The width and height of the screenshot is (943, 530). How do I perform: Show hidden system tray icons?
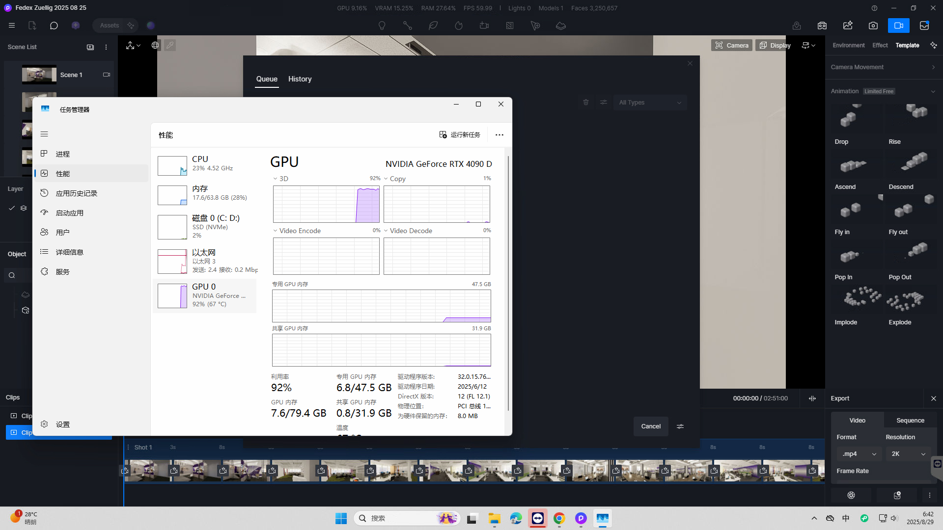click(x=814, y=518)
